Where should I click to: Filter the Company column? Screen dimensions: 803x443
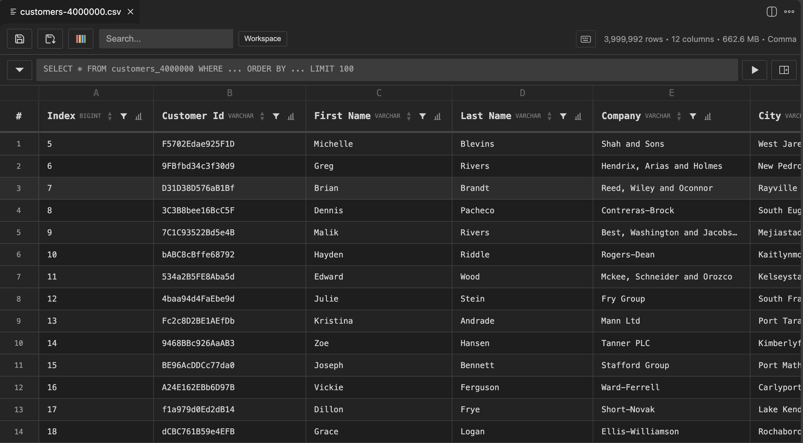(693, 116)
